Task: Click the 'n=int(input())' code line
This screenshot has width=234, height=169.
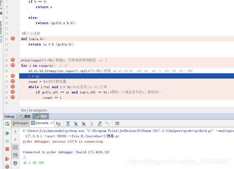Action: click(x=34, y=60)
